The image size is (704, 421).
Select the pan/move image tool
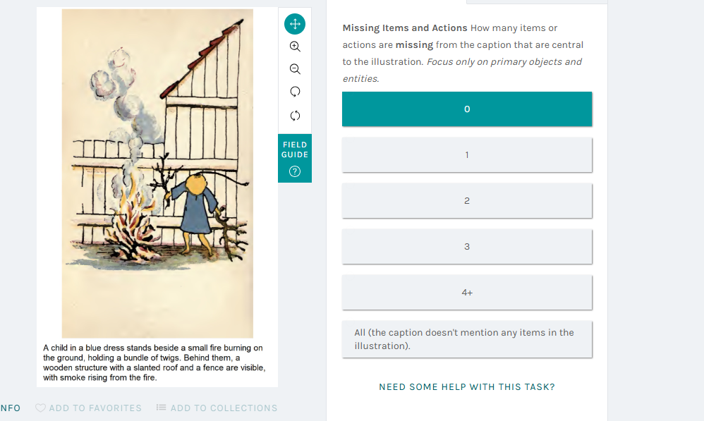point(295,24)
